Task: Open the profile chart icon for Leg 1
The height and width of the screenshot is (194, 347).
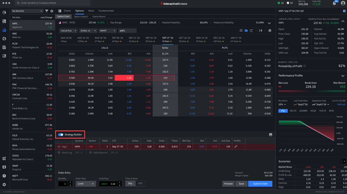Action: click(x=236, y=147)
